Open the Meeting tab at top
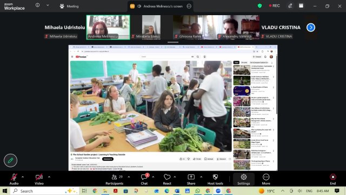 [x=69, y=6]
